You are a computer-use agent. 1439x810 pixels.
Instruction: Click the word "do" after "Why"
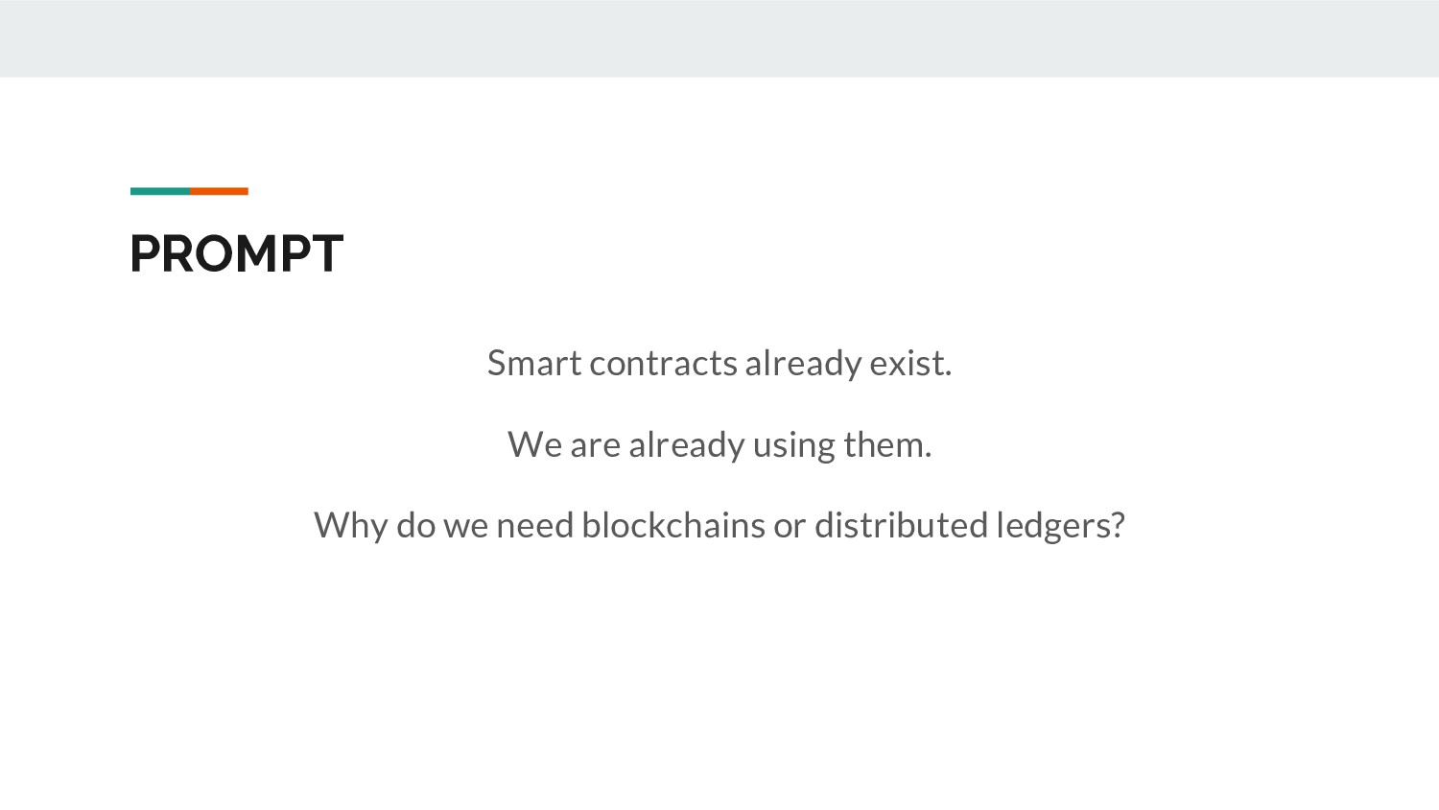click(415, 526)
